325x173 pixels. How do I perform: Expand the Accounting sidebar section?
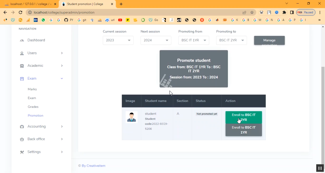coord(41,126)
